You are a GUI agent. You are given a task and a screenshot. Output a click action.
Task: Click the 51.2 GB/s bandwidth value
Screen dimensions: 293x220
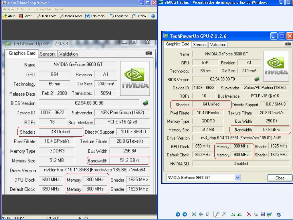click(130, 160)
